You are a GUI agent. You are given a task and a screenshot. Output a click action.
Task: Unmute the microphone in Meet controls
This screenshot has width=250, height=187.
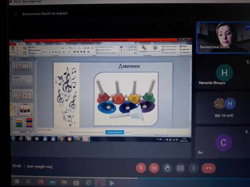[x=141, y=168]
